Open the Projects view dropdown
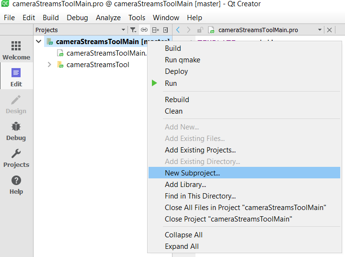The image size is (345, 257). pyautogui.click(x=123, y=30)
